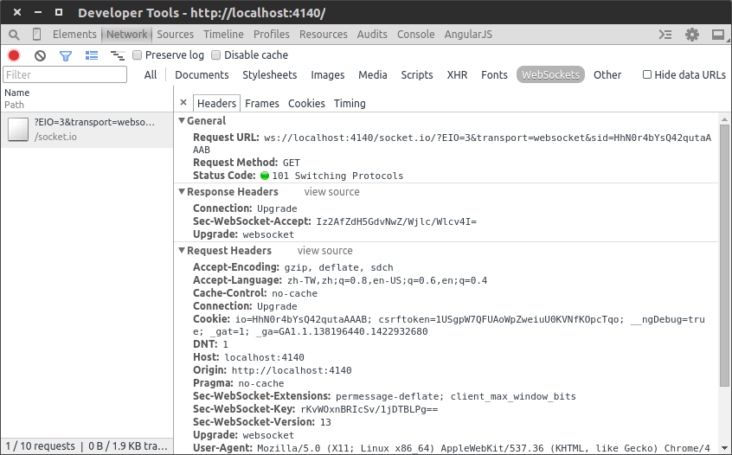The width and height of the screenshot is (732, 455).
Task: Enable the Preserve log checkbox
Action: click(x=138, y=55)
